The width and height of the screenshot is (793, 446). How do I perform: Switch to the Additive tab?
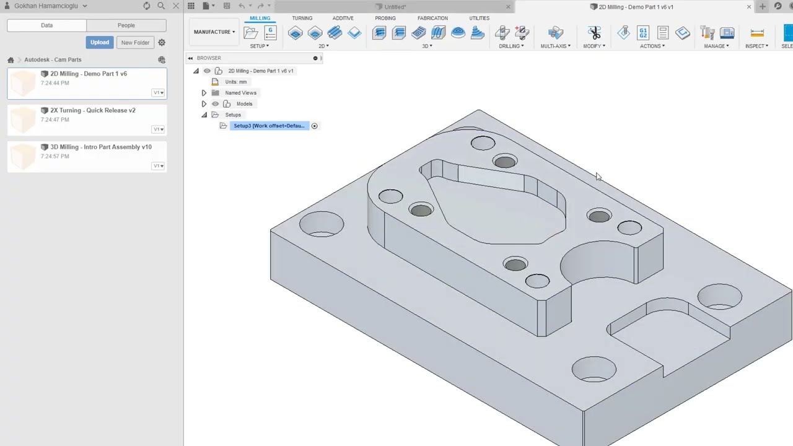(x=343, y=19)
